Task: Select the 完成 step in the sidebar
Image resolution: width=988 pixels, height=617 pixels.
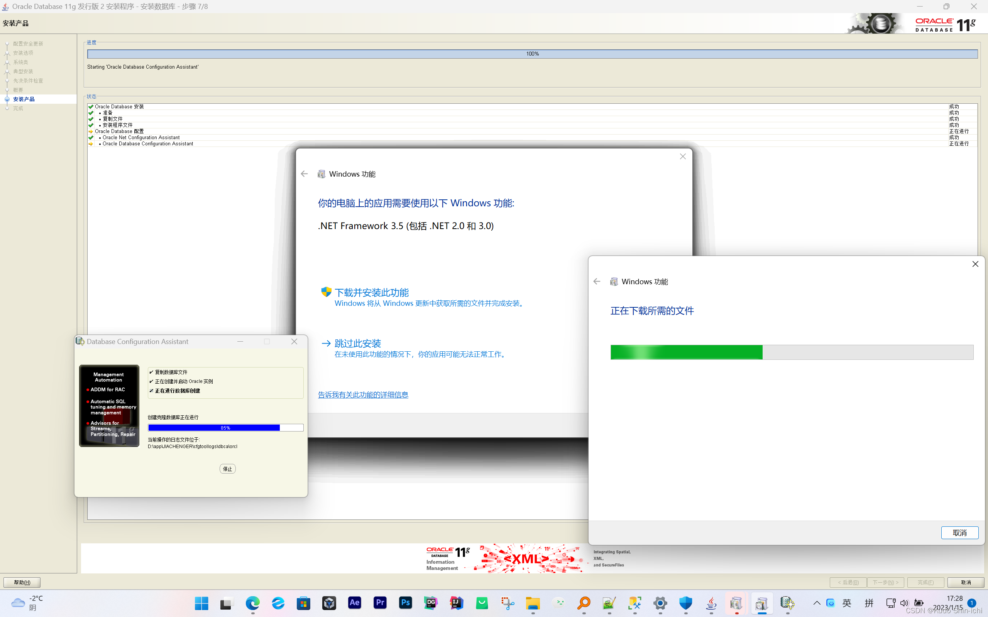Action: 18,108
